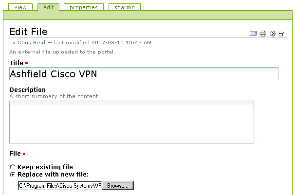
Task: Click the send-by-email envelope icon
Action: click(x=253, y=34)
